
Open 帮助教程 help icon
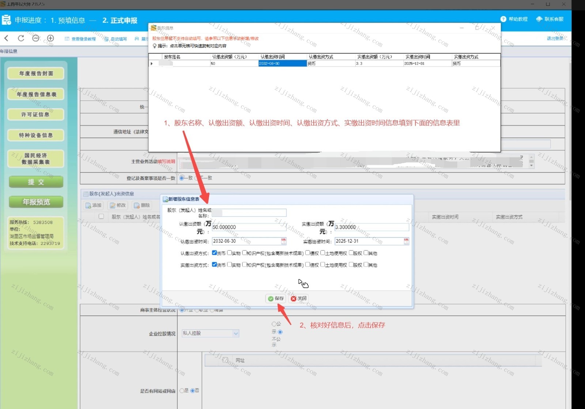point(514,19)
